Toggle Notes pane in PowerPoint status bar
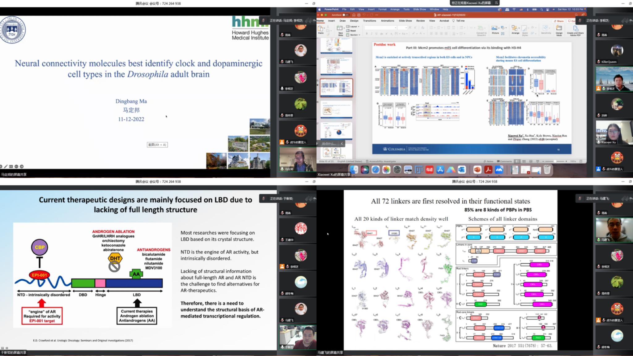The image size is (633, 356). point(488,161)
